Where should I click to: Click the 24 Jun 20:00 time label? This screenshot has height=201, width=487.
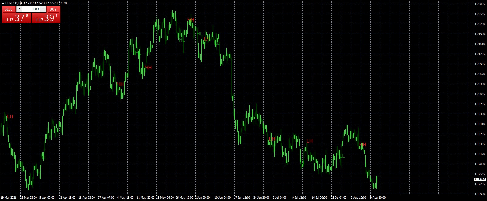[x=261, y=198]
